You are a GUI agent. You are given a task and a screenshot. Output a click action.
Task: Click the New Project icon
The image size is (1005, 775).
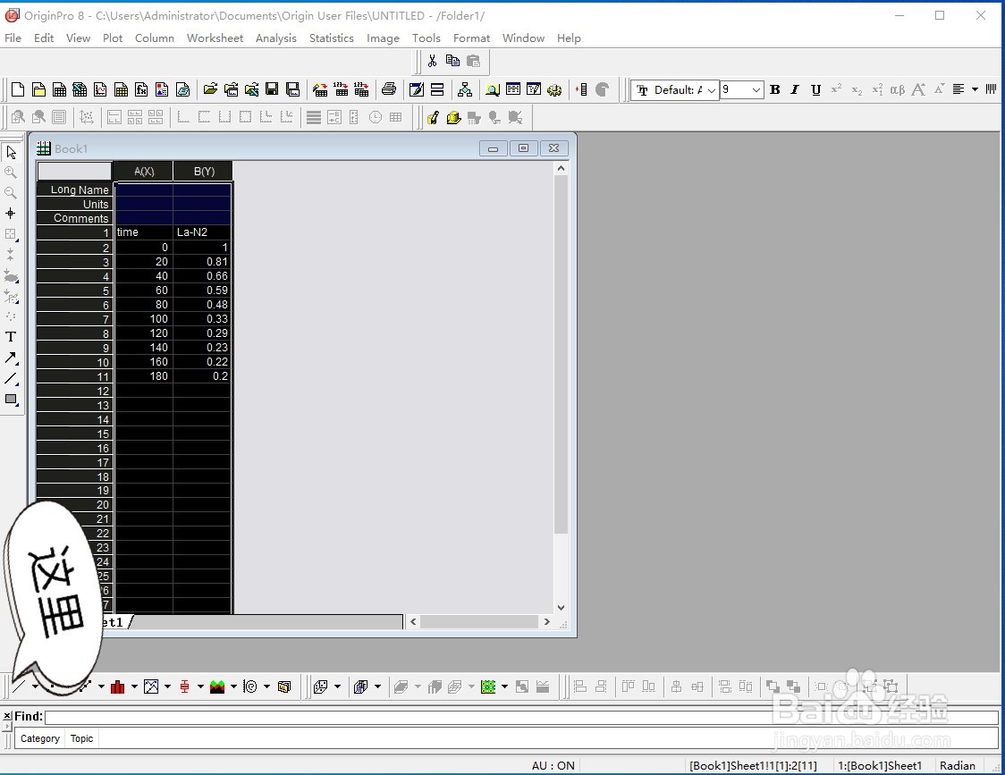[18, 89]
